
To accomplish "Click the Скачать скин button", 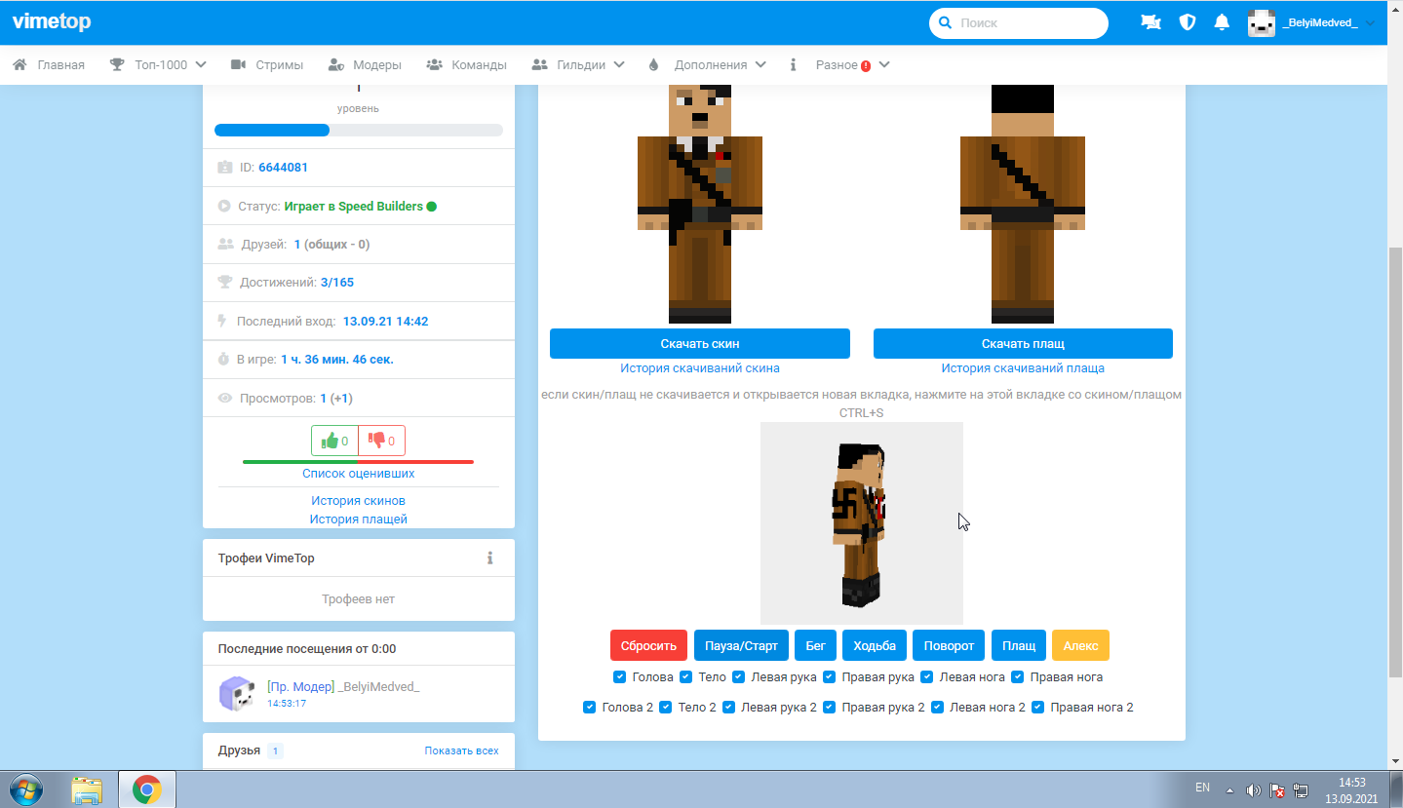I will point(699,343).
